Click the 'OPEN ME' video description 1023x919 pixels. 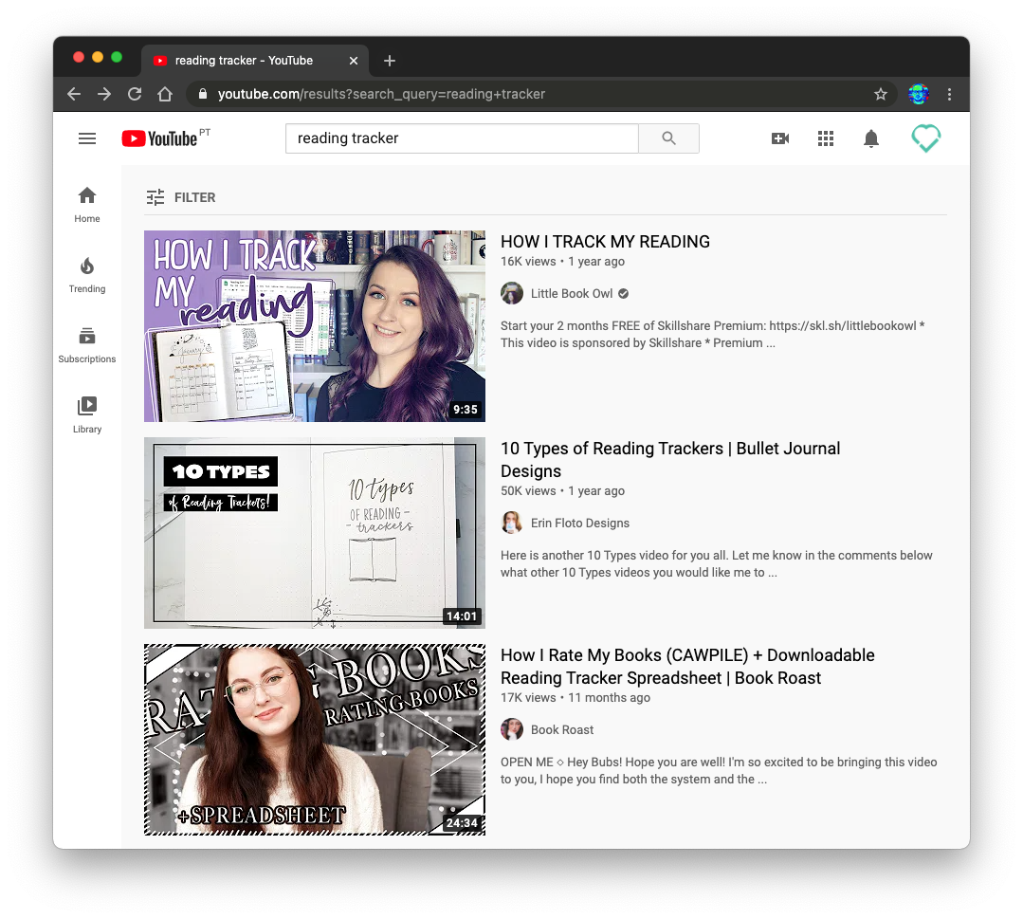pyautogui.click(x=719, y=771)
